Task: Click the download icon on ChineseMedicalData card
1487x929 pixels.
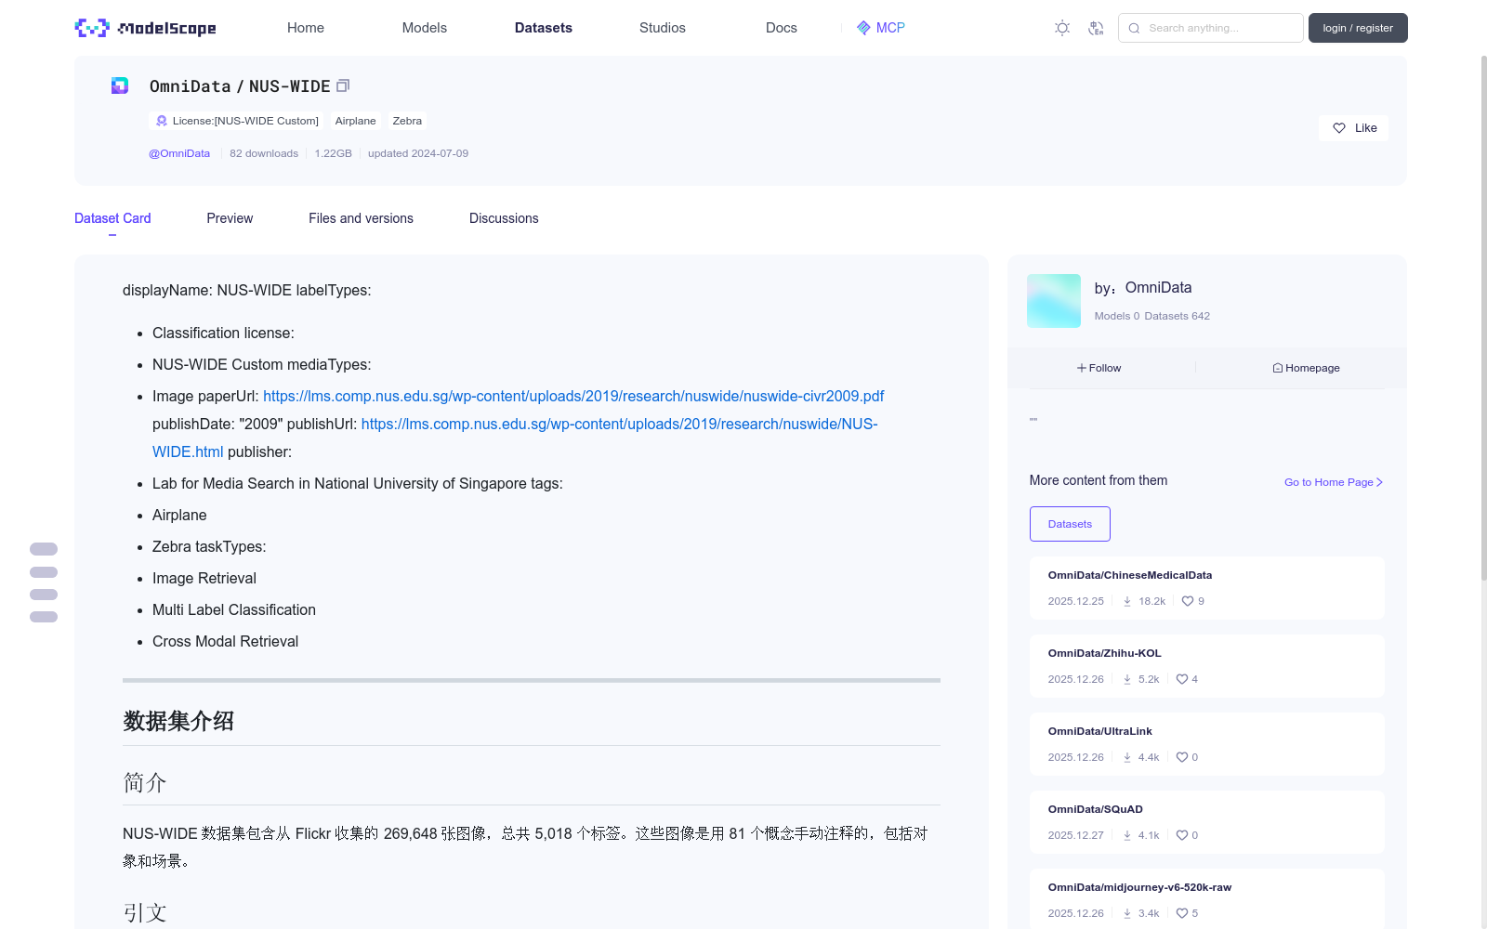Action: tap(1127, 601)
